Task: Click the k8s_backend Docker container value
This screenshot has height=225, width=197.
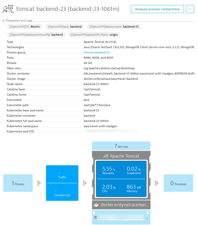Action: pyautogui.click(x=140, y=73)
